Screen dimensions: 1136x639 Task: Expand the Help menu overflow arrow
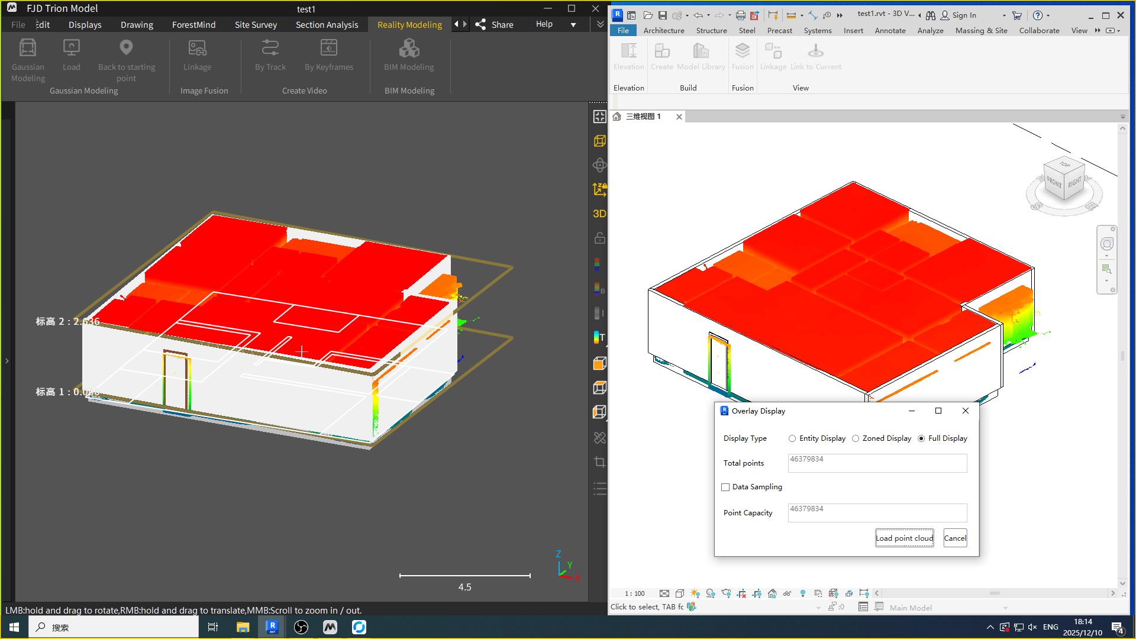click(573, 25)
